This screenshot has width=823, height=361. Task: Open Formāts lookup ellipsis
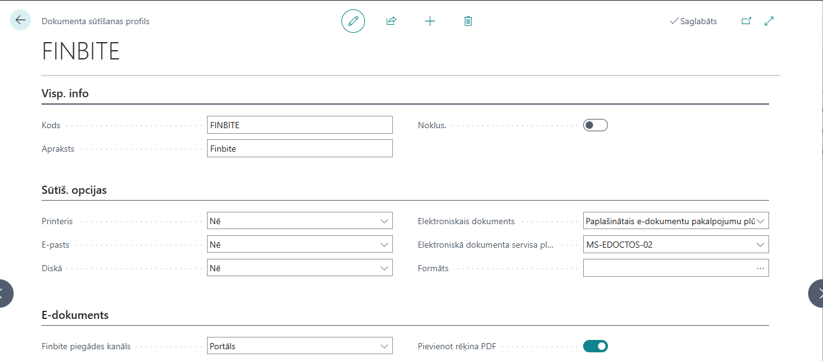760,268
